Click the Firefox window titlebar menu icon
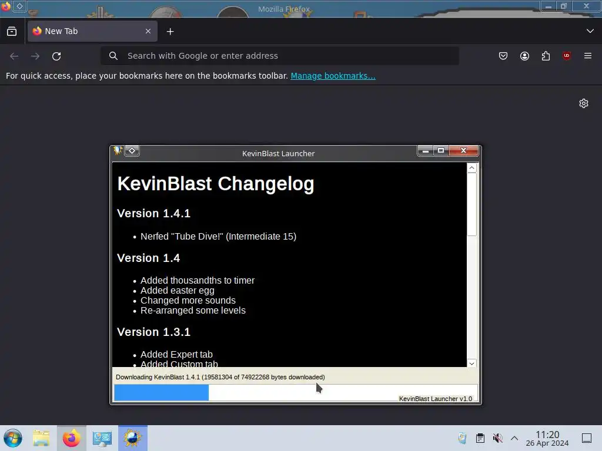The image size is (602, 451). [5, 6]
